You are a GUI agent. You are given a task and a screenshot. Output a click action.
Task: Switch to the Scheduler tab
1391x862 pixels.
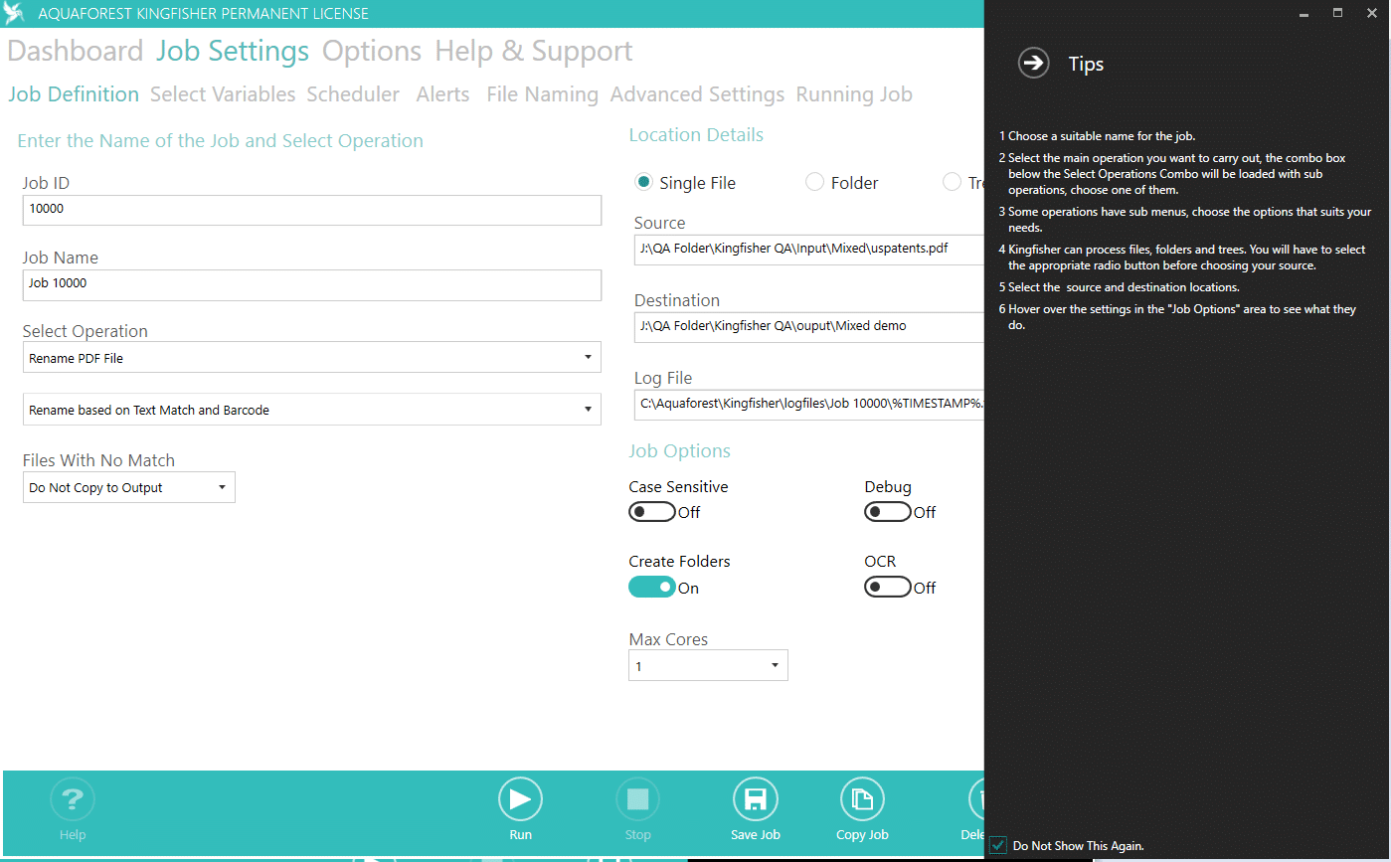click(353, 94)
